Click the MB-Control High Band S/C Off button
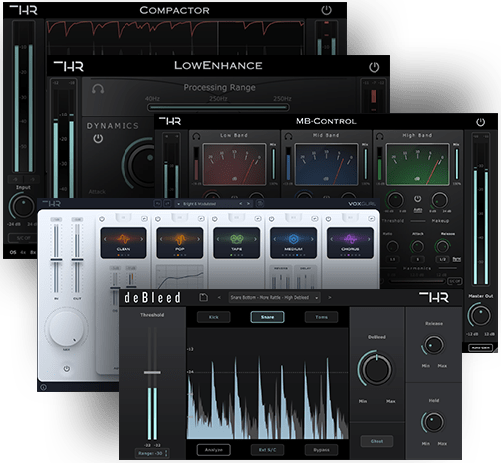The width and height of the screenshot is (501, 463). click(454, 281)
